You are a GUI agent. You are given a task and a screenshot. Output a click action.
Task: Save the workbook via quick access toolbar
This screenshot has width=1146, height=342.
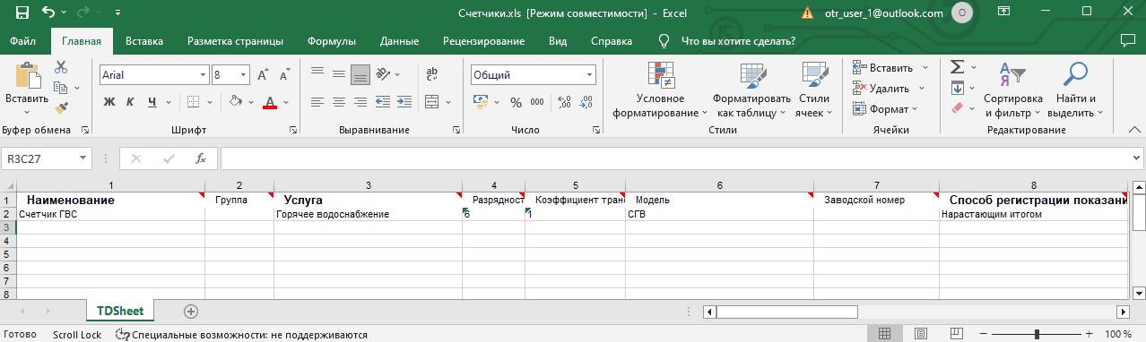(x=22, y=13)
